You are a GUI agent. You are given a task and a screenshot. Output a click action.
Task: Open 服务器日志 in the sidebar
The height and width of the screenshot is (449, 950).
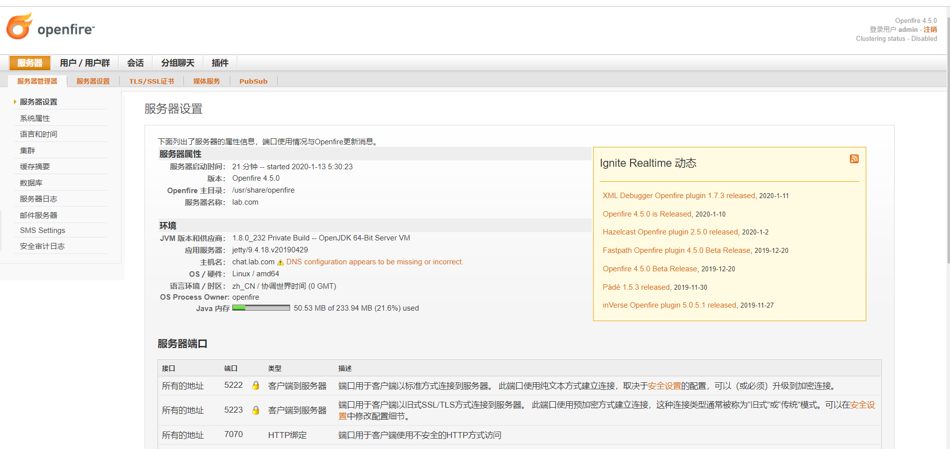pos(38,199)
